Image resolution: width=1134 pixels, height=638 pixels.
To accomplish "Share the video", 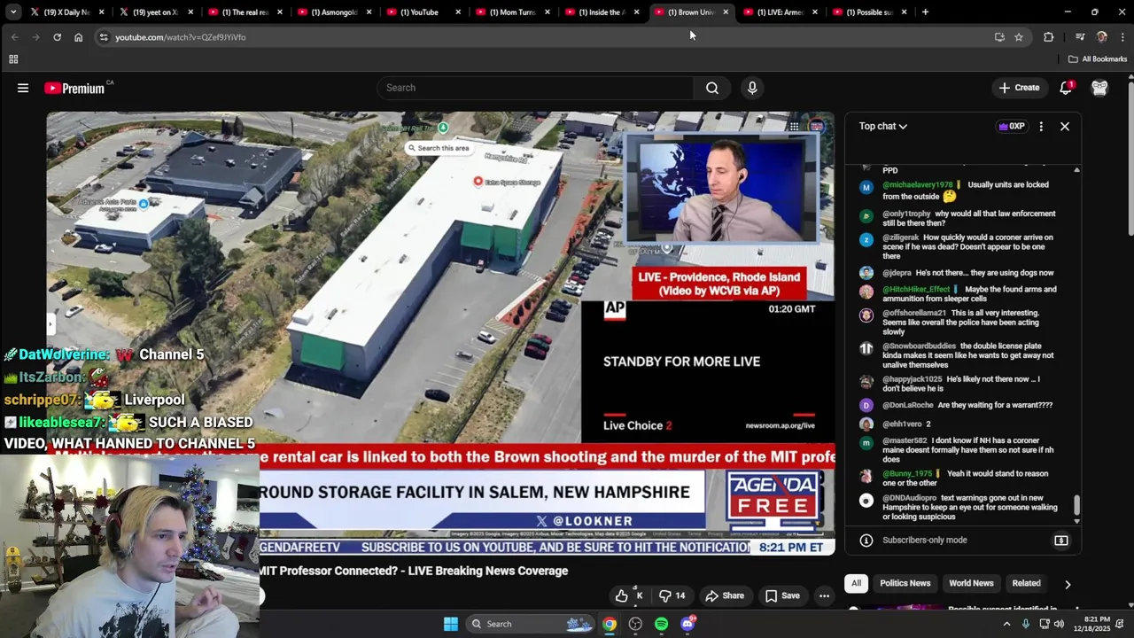I will (x=725, y=595).
